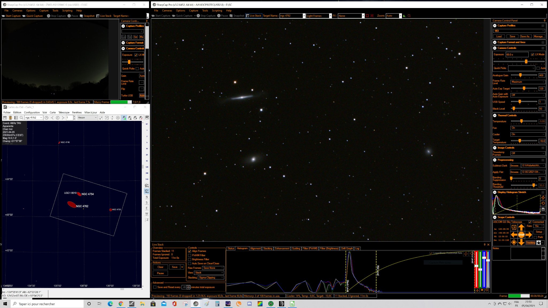Reset the display histogram stretch
The height and width of the screenshot is (308, 548).
[543, 203]
